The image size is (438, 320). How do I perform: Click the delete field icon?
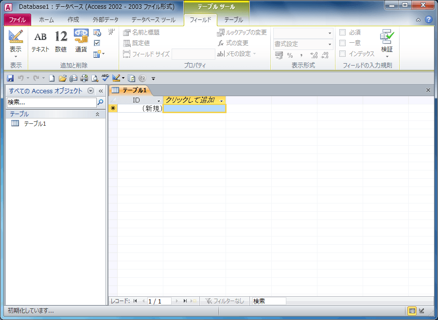(111, 32)
